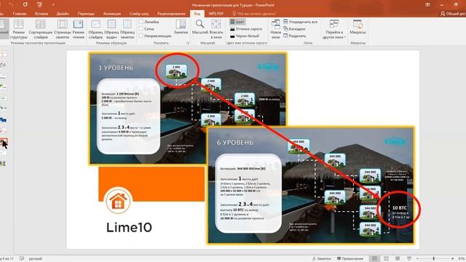Click Start From Beginning icon in quick access toolbar
Screen dimensions: 466x262
(39, 5)
